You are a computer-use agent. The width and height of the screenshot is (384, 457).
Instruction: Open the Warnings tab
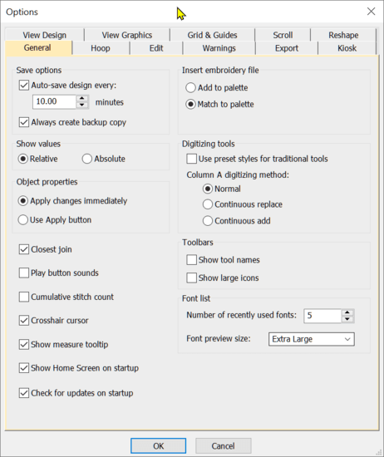pyautogui.click(x=219, y=48)
